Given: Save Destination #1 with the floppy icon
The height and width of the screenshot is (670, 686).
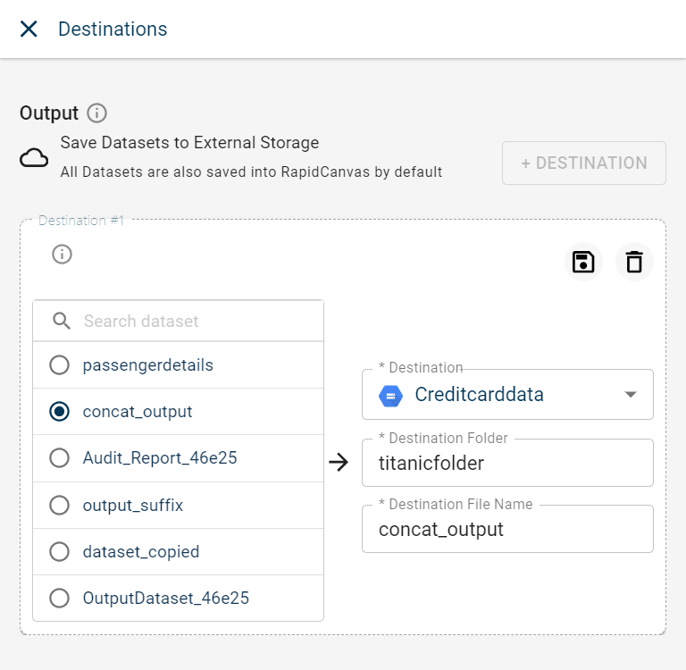Looking at the screenshot, I should 582,262.
